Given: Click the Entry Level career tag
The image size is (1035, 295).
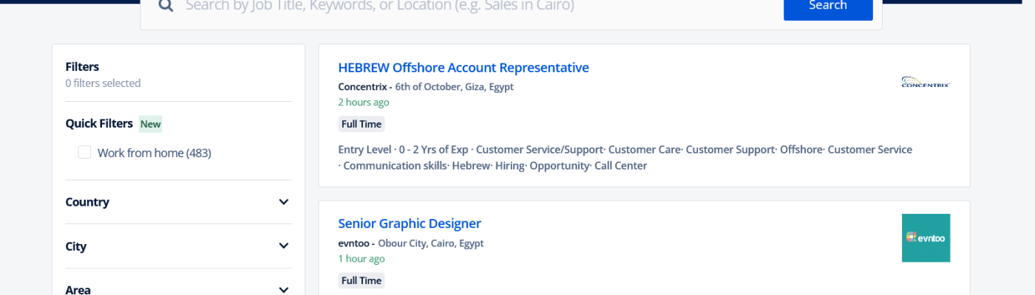Looking at the screenshot, I should 364,150.
